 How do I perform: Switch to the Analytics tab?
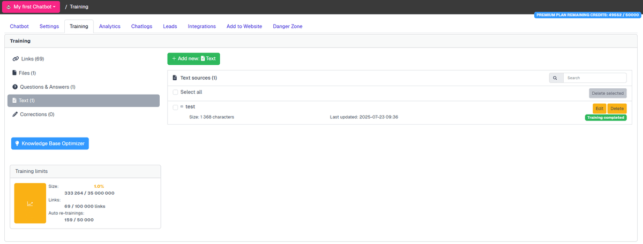coord(110,26)
